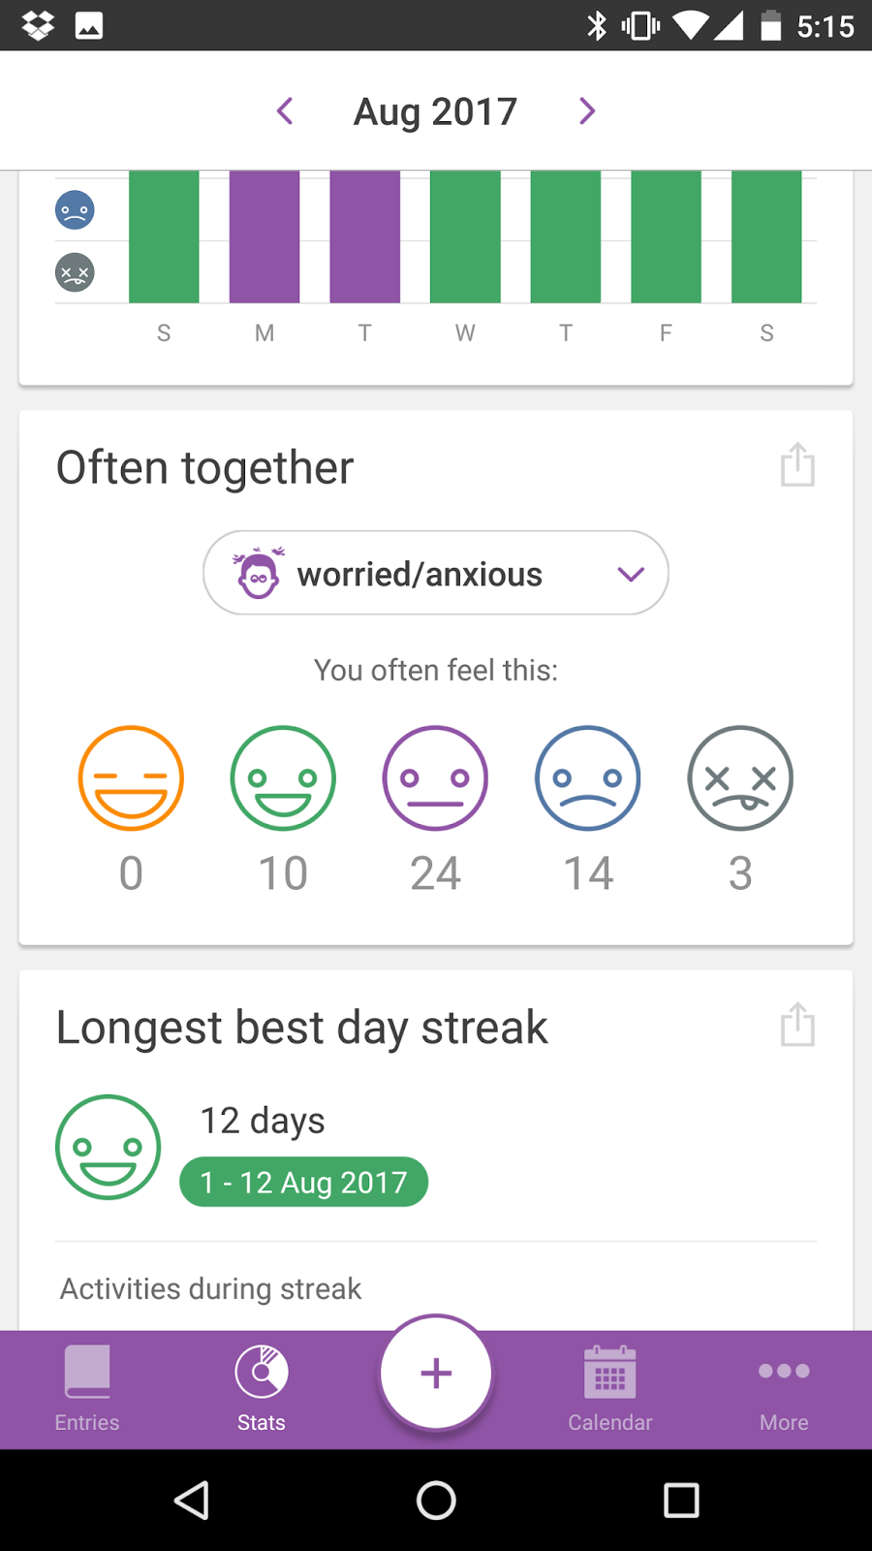Tap the orange rad mood face
872x1551 pixels.
pyautogui.click(x=131, y=778)
